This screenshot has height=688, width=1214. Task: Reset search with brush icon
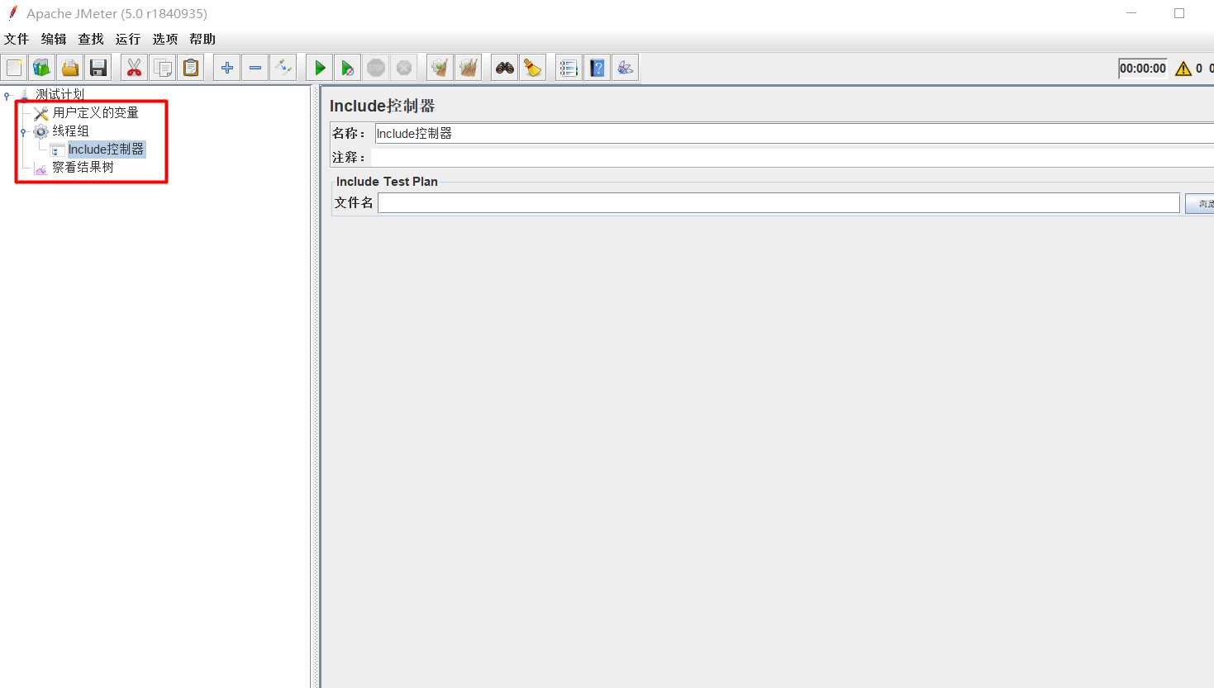click(533, 68)
